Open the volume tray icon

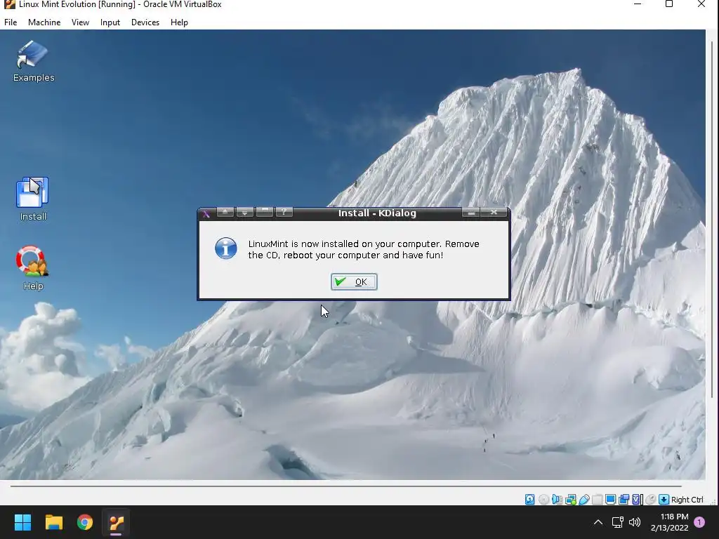pyautogui.click(x=635, y=522)
